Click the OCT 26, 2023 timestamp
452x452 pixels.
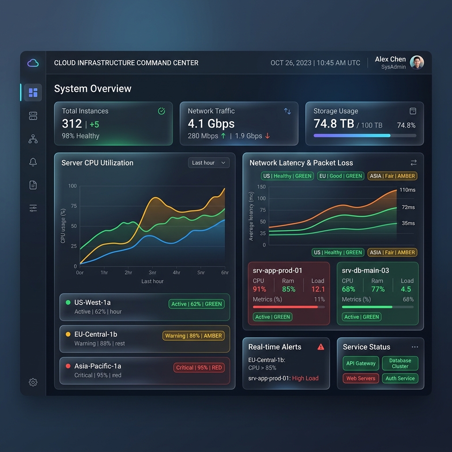click(x=315, y=63)
